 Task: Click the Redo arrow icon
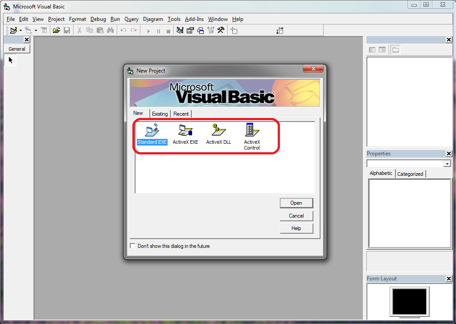[x=133, y=30]
